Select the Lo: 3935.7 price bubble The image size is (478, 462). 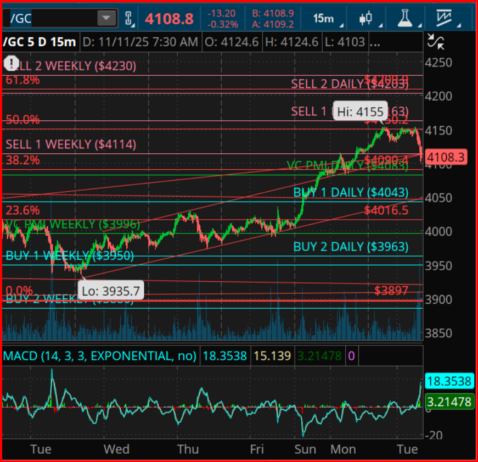110,291
